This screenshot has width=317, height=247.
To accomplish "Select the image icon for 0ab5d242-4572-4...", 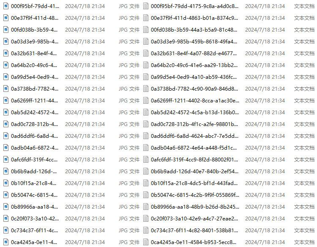I will [x=6, y=112].
